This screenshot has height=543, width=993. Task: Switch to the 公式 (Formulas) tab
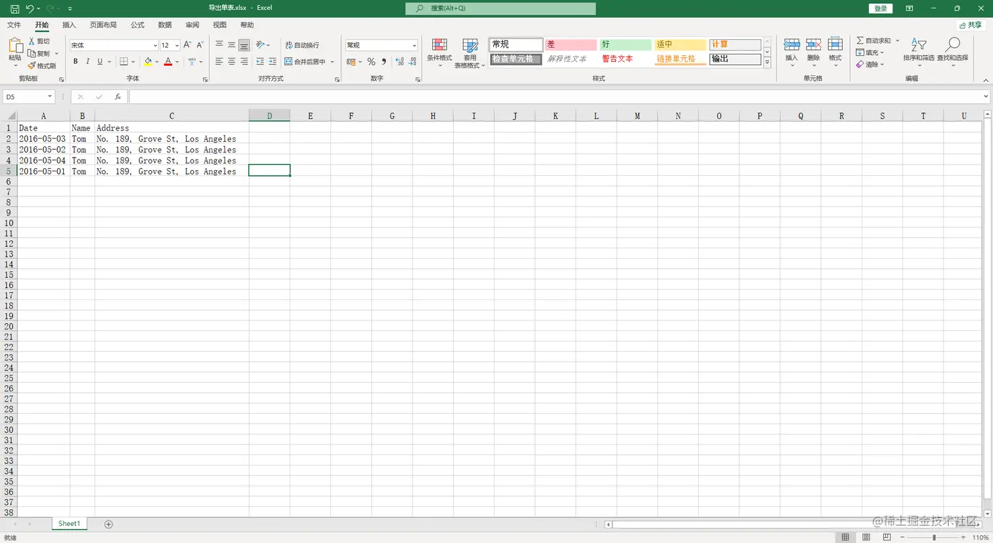coord(137,25)
